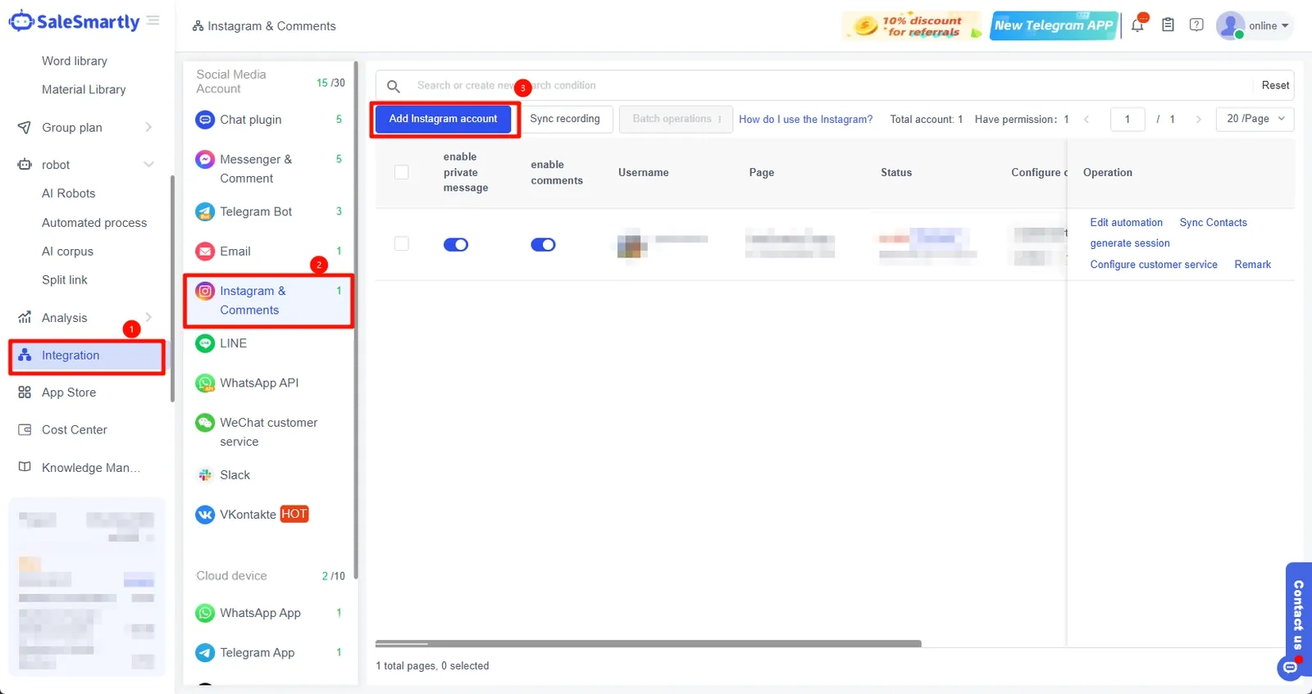Select the Instagram & Comments channel
The height and width of the screenshot is (694, 1312).
click(x=269, y=301)
